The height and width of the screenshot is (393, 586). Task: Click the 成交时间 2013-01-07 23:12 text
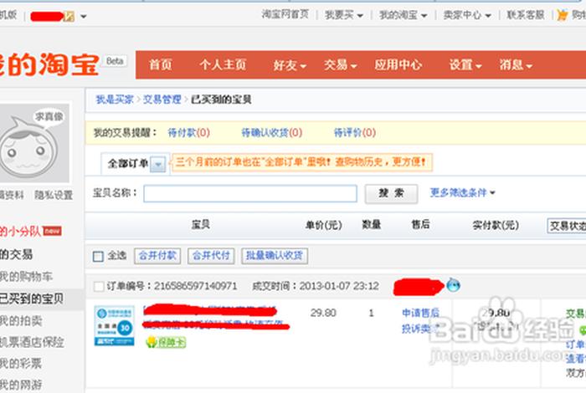316,286
